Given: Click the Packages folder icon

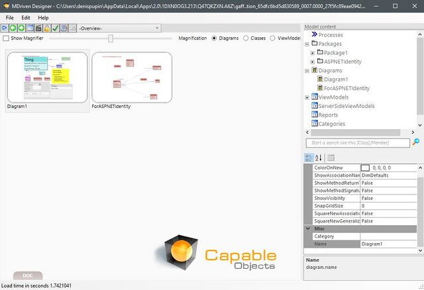Looking at the screenshot, I should pos(314,43).
